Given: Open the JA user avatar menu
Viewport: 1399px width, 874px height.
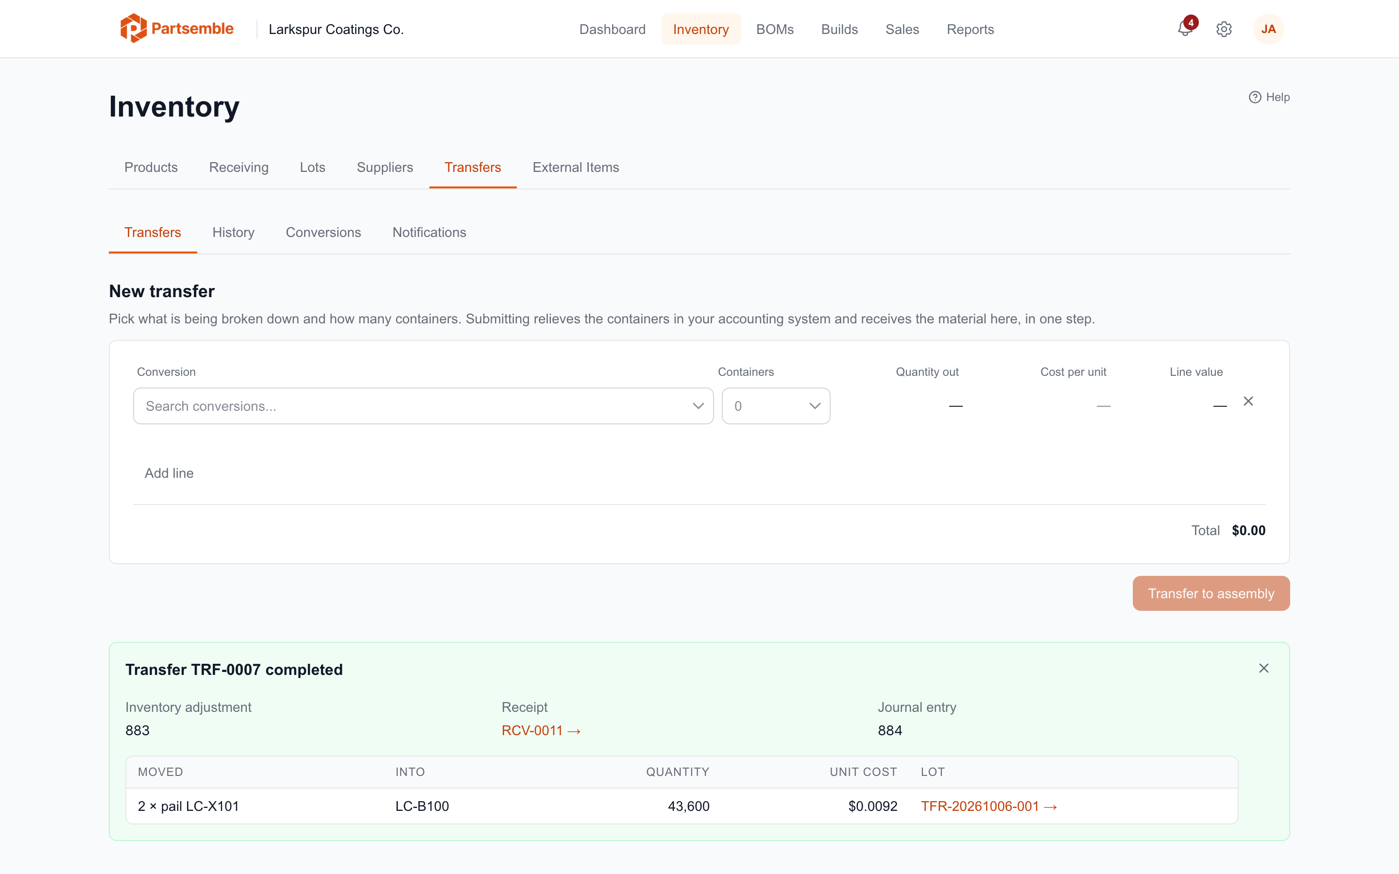Looking at the screenshot, I should point(1268,29).
